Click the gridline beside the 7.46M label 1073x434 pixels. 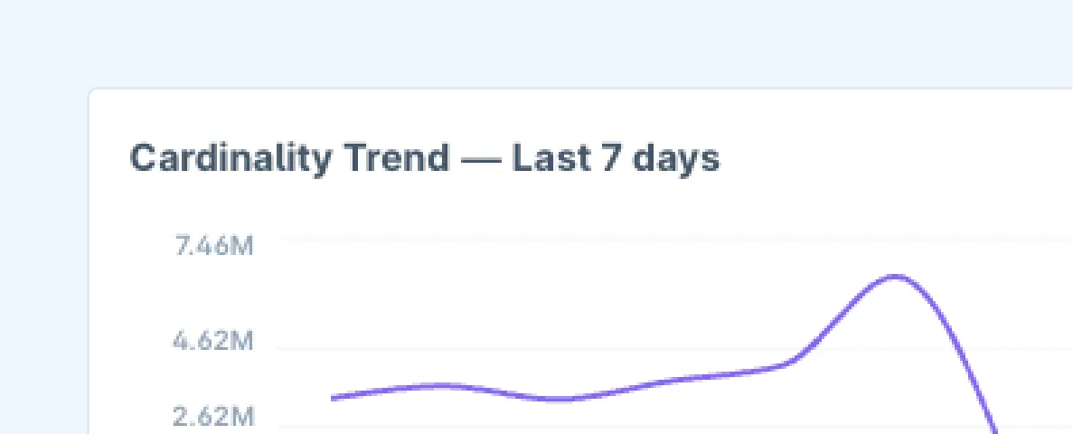coord(674,238)
